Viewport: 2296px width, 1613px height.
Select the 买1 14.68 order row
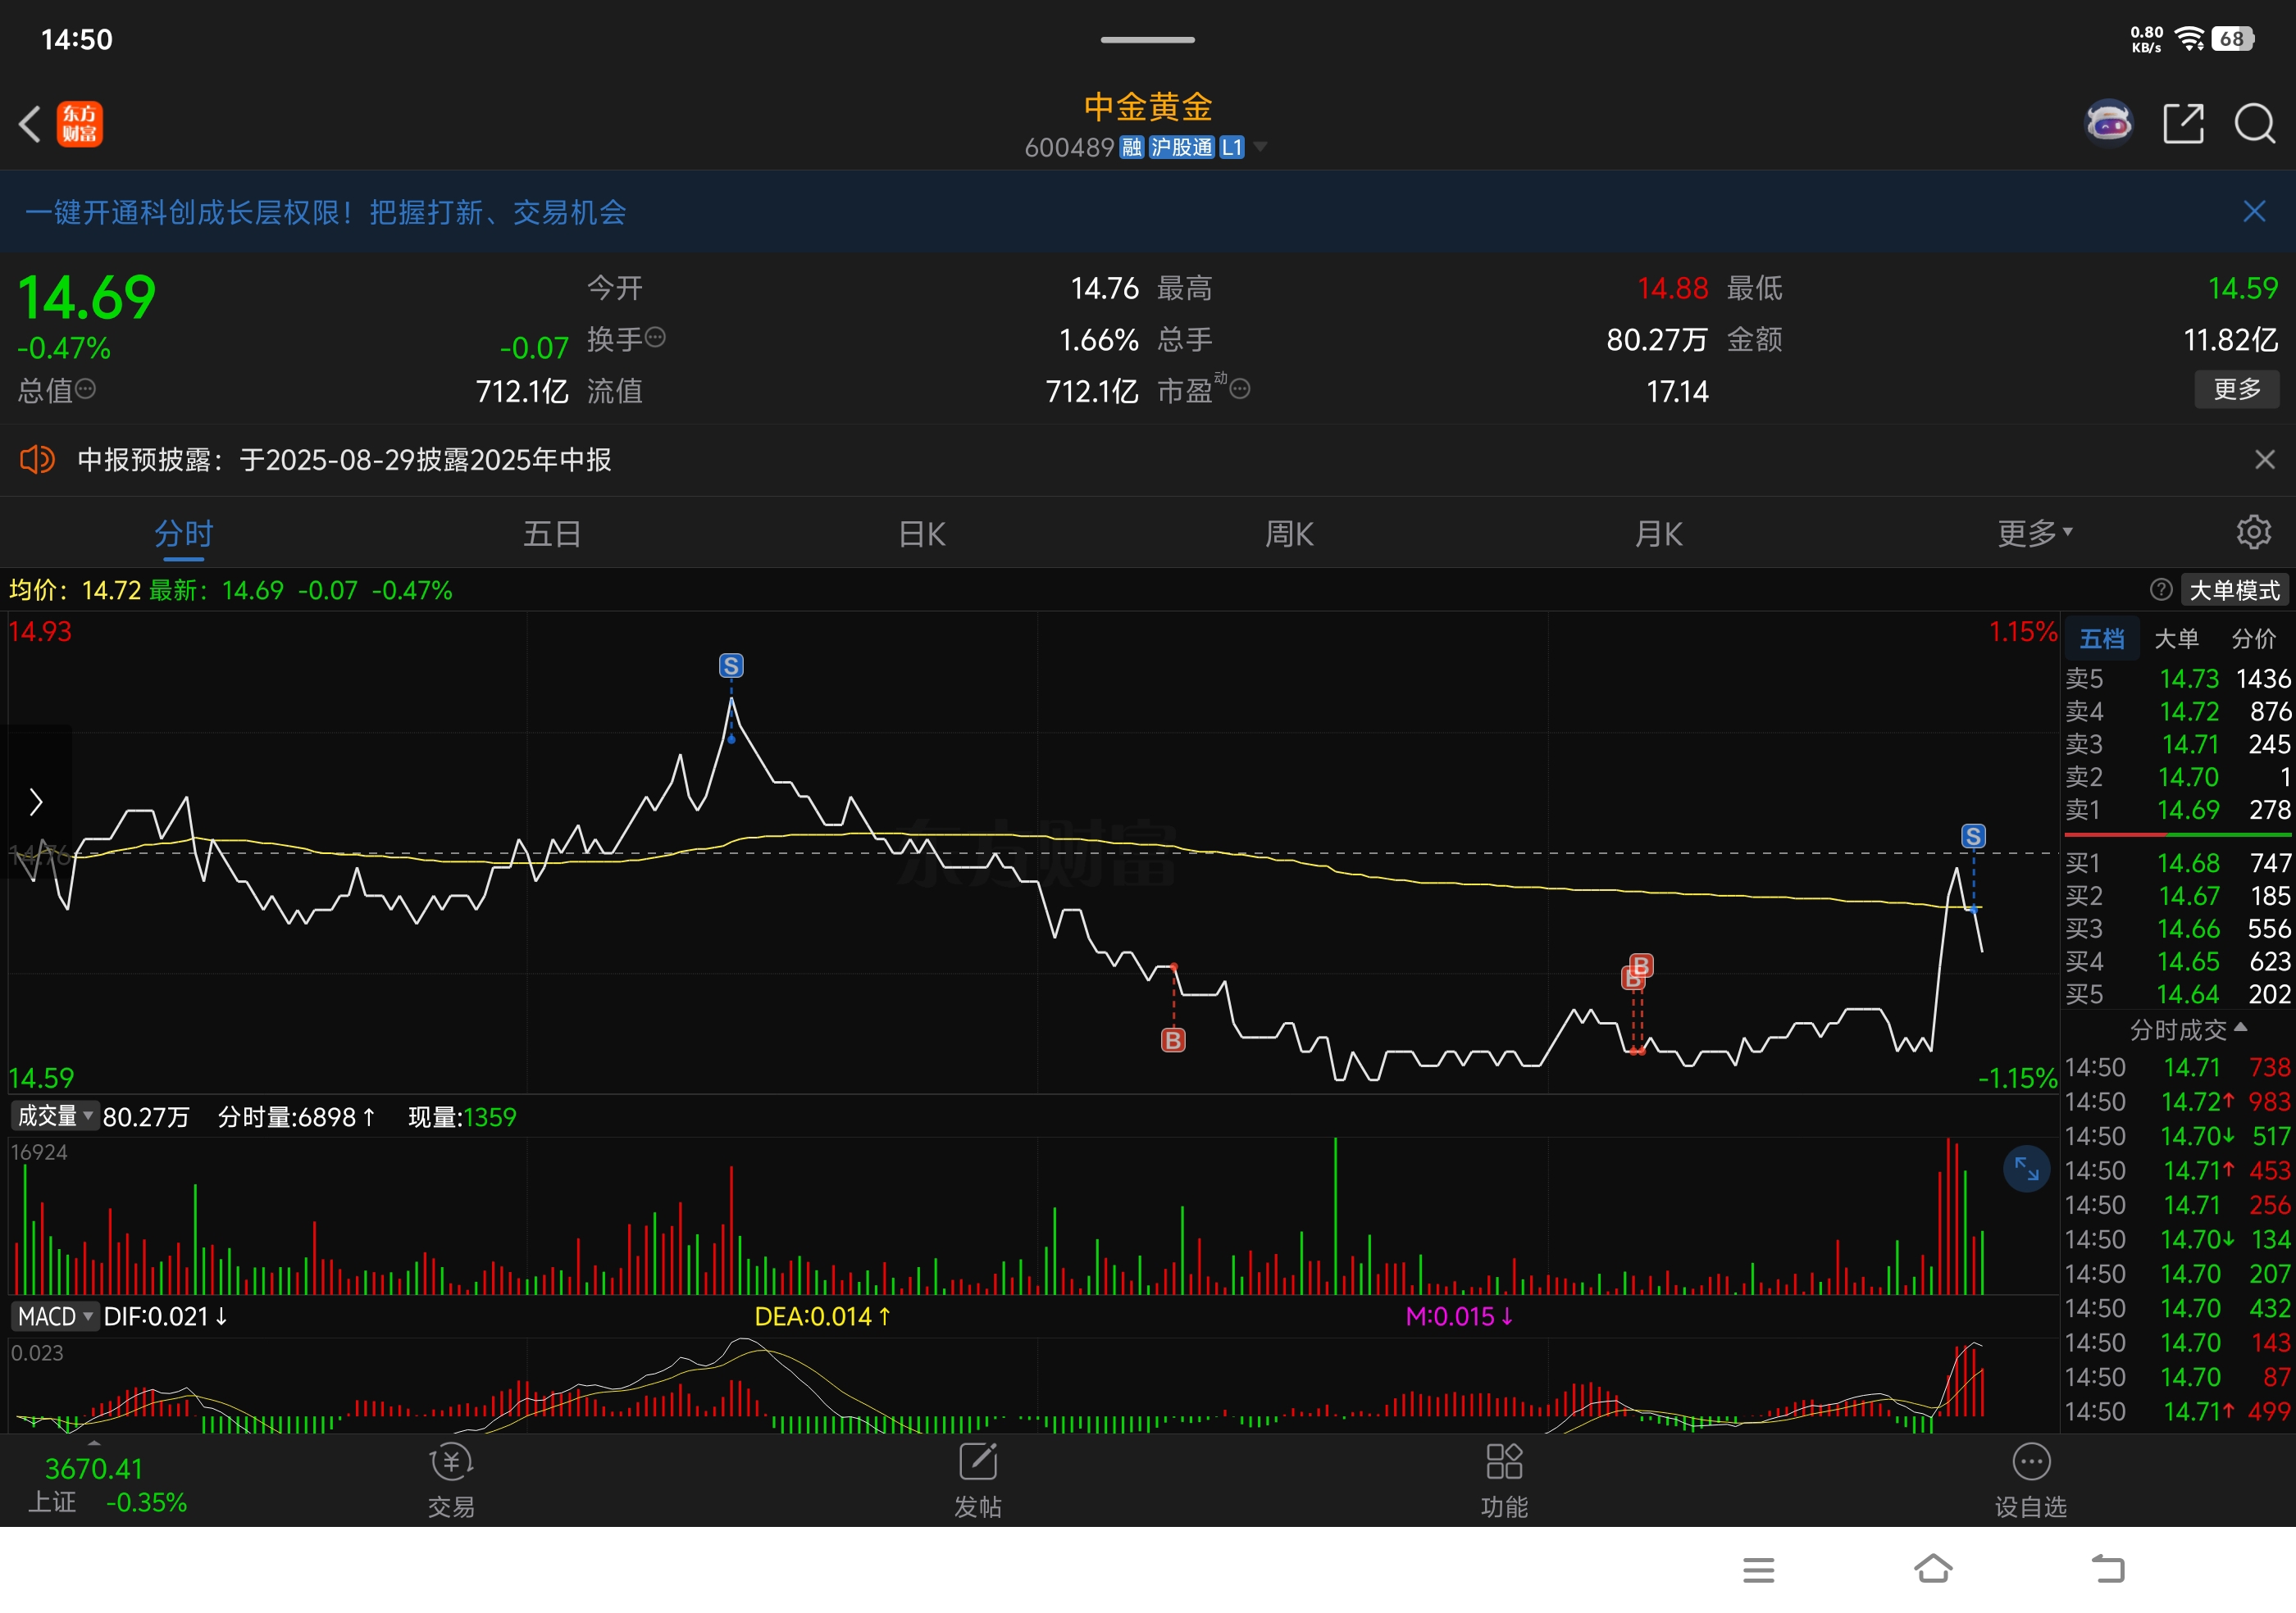[x=2178, y=862]
